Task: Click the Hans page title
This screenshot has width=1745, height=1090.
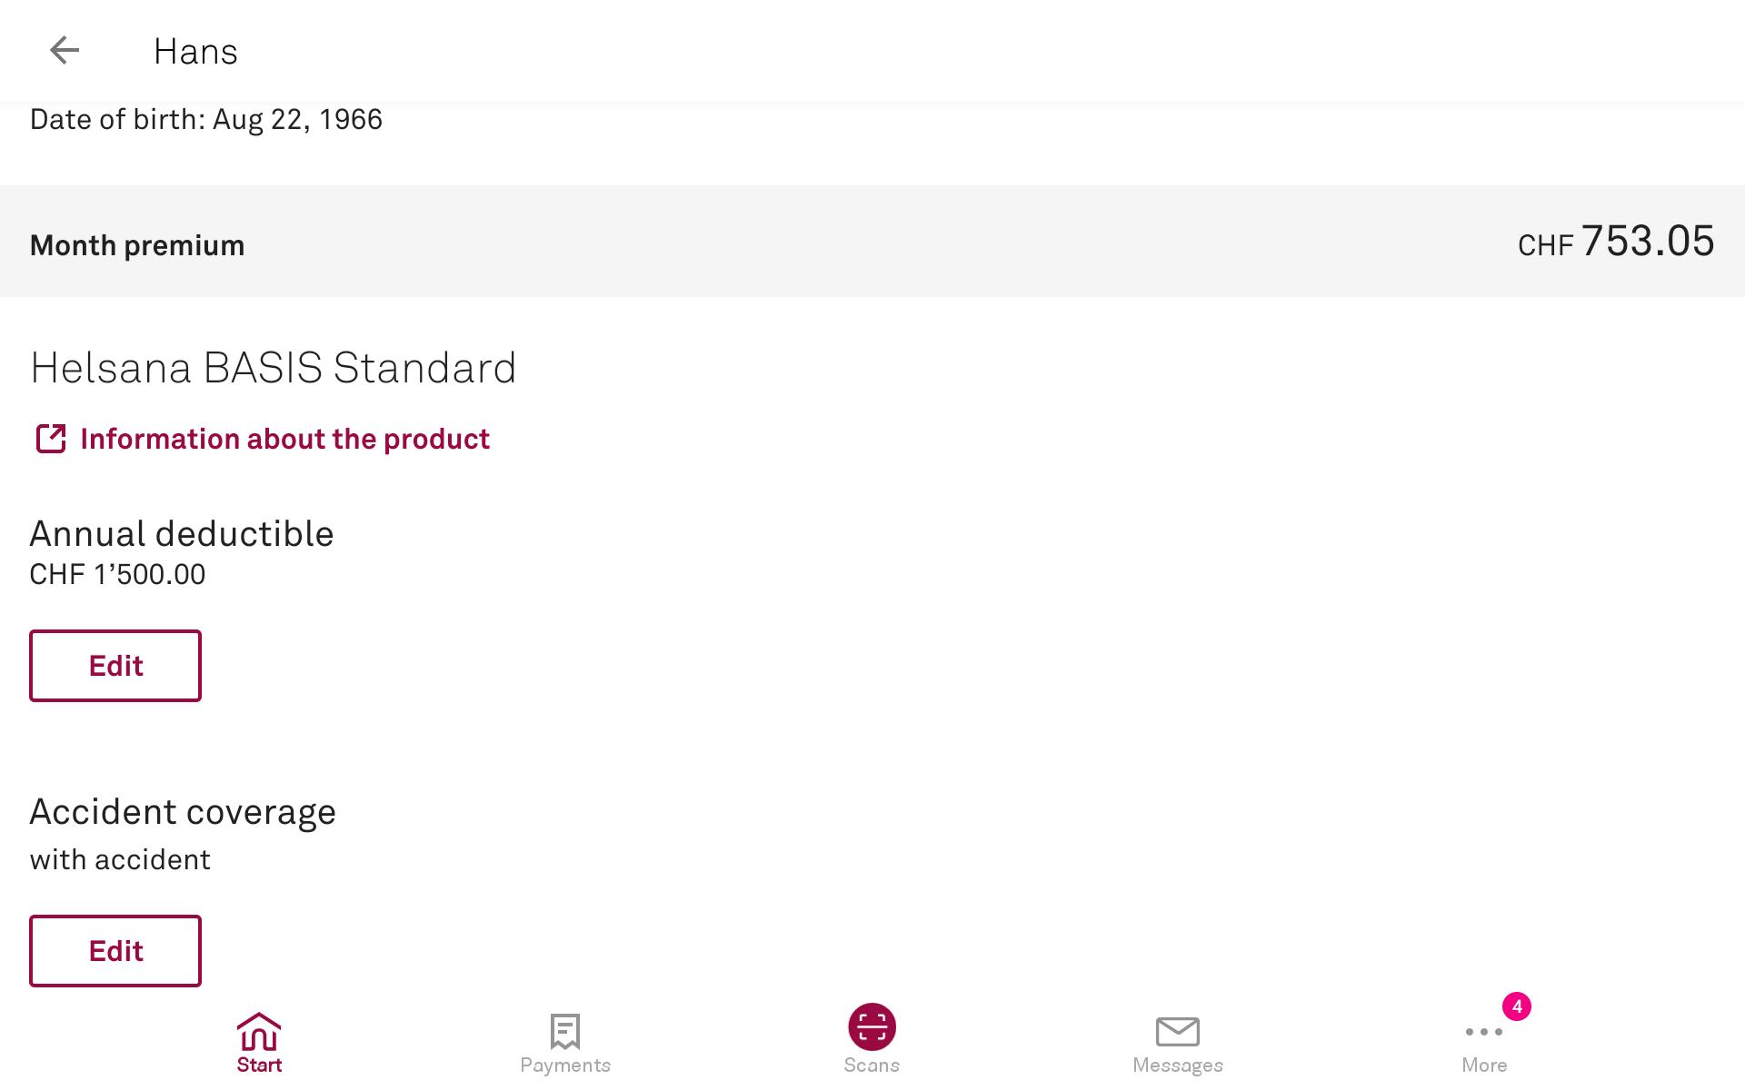Action: tap(195, 52)
